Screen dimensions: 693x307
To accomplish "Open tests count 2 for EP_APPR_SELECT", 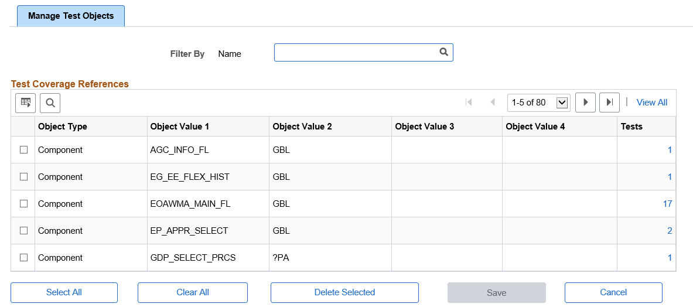I will coord(670,231).
